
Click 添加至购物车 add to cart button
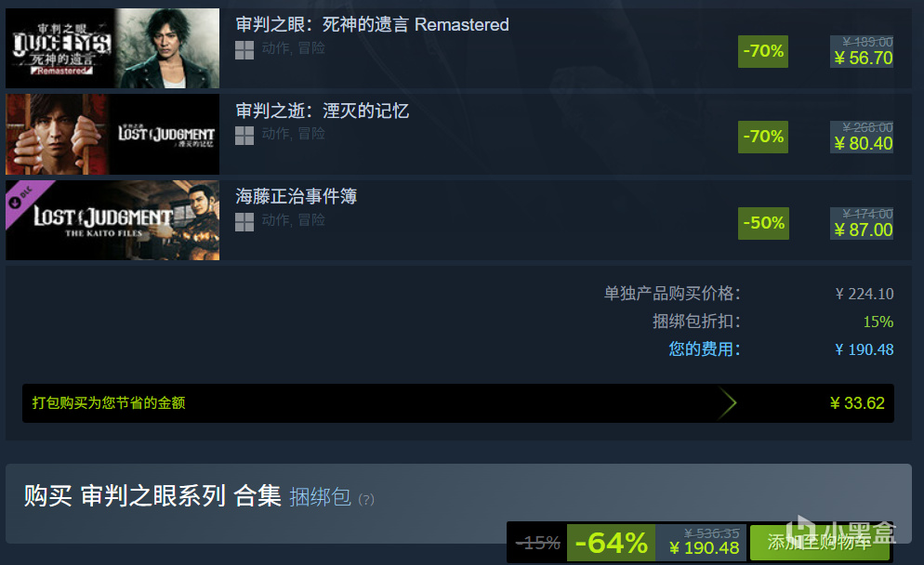tap(820, 542)
